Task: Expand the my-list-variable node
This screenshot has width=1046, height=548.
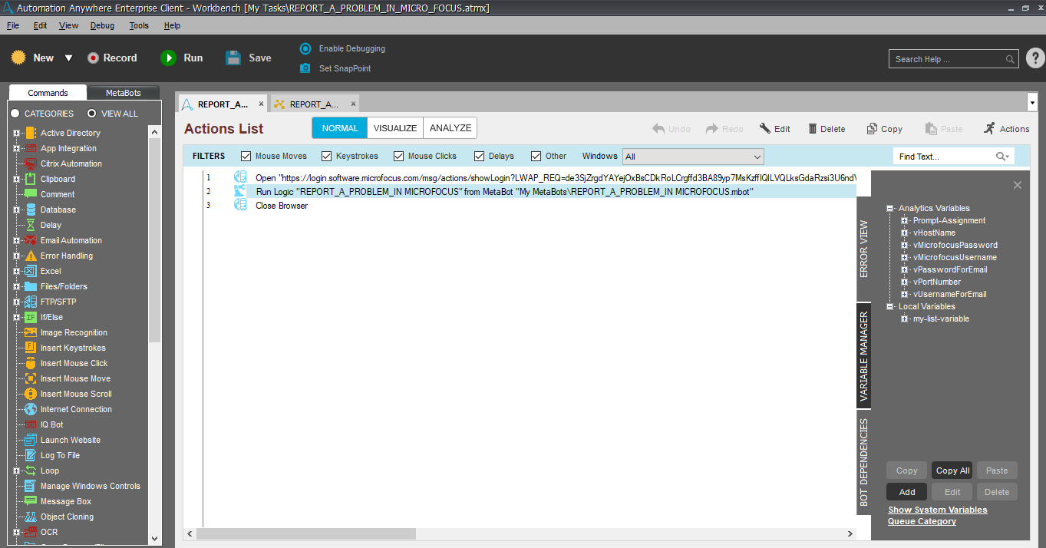Action: tap(905, 319)
